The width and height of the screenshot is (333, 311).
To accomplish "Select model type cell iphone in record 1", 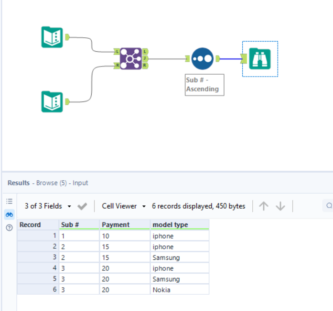I will click(x=180, y=236).
